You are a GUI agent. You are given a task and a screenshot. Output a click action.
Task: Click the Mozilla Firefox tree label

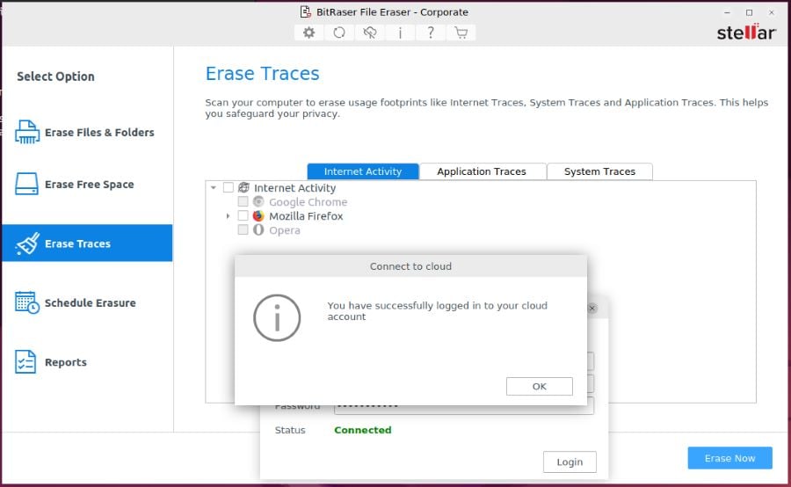306,216
